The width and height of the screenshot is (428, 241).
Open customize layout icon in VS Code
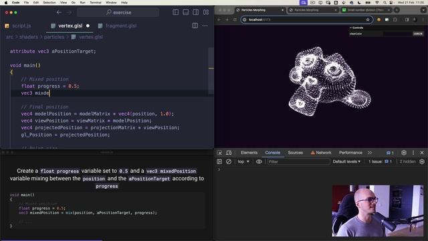(x=206, y=12)
